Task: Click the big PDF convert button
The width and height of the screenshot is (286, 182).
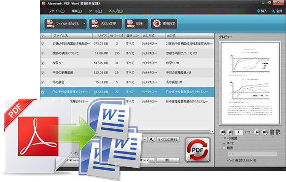Action: (198, 150)
